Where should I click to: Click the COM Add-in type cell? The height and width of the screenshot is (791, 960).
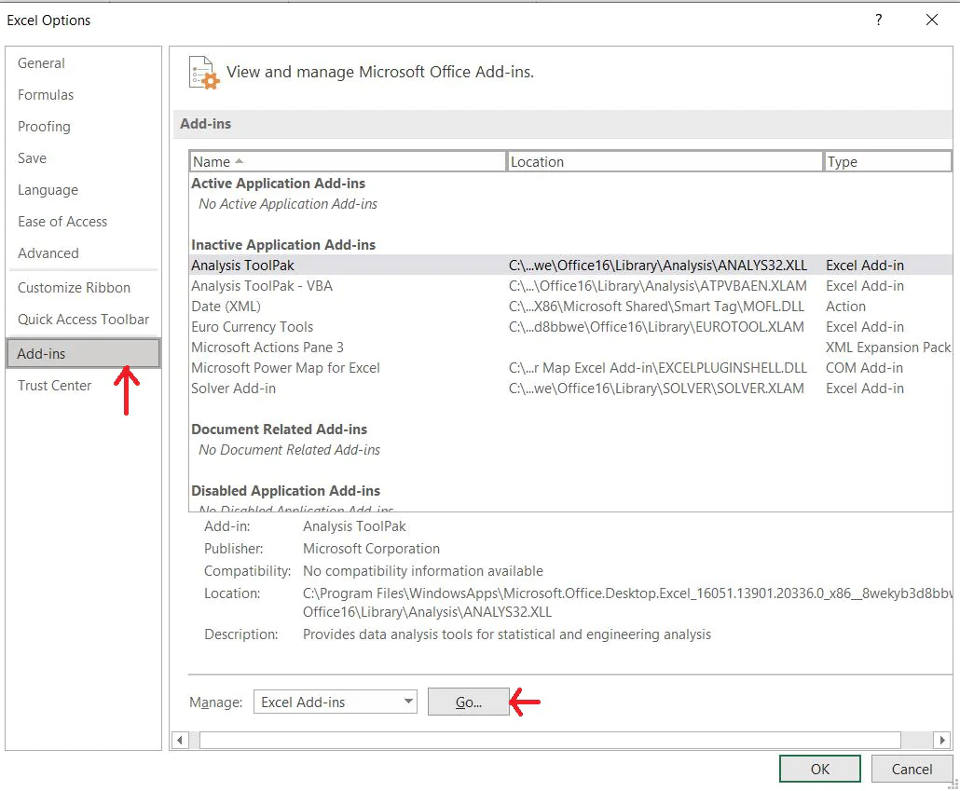(865, 368)
